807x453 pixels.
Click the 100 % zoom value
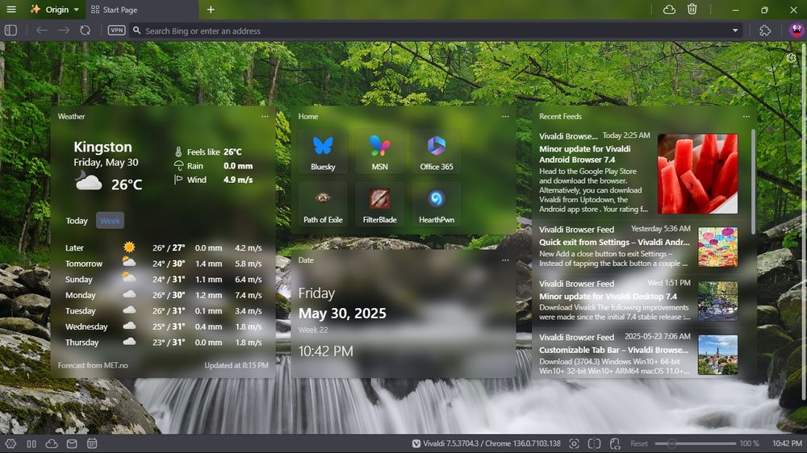750,444
